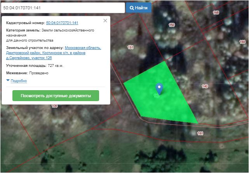Screen dimensions: 249x173
Task: Click parcel label 161 below green plot
Action: click(x=200, y=133)
